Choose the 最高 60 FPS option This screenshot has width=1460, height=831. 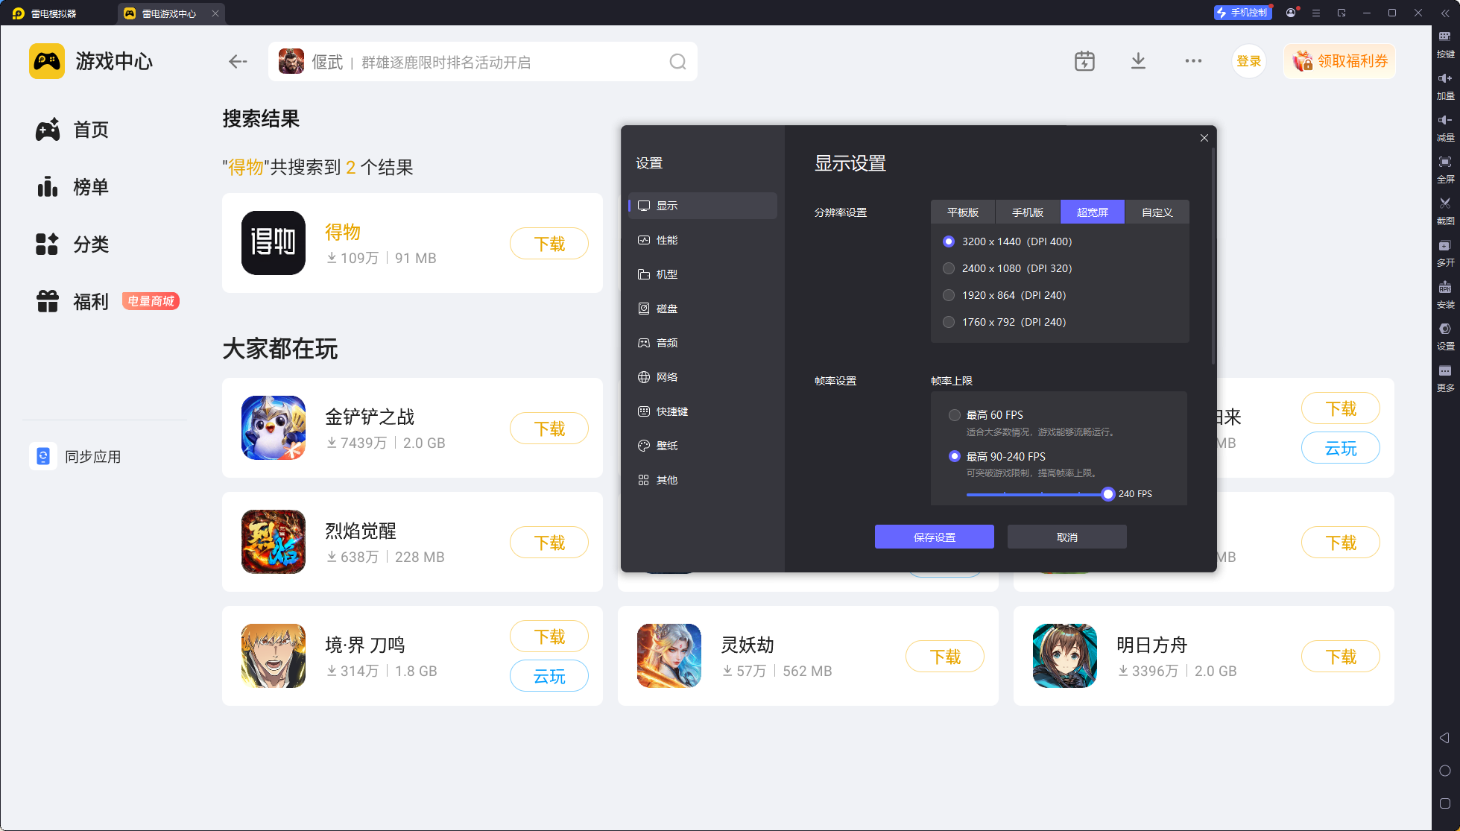955,415
